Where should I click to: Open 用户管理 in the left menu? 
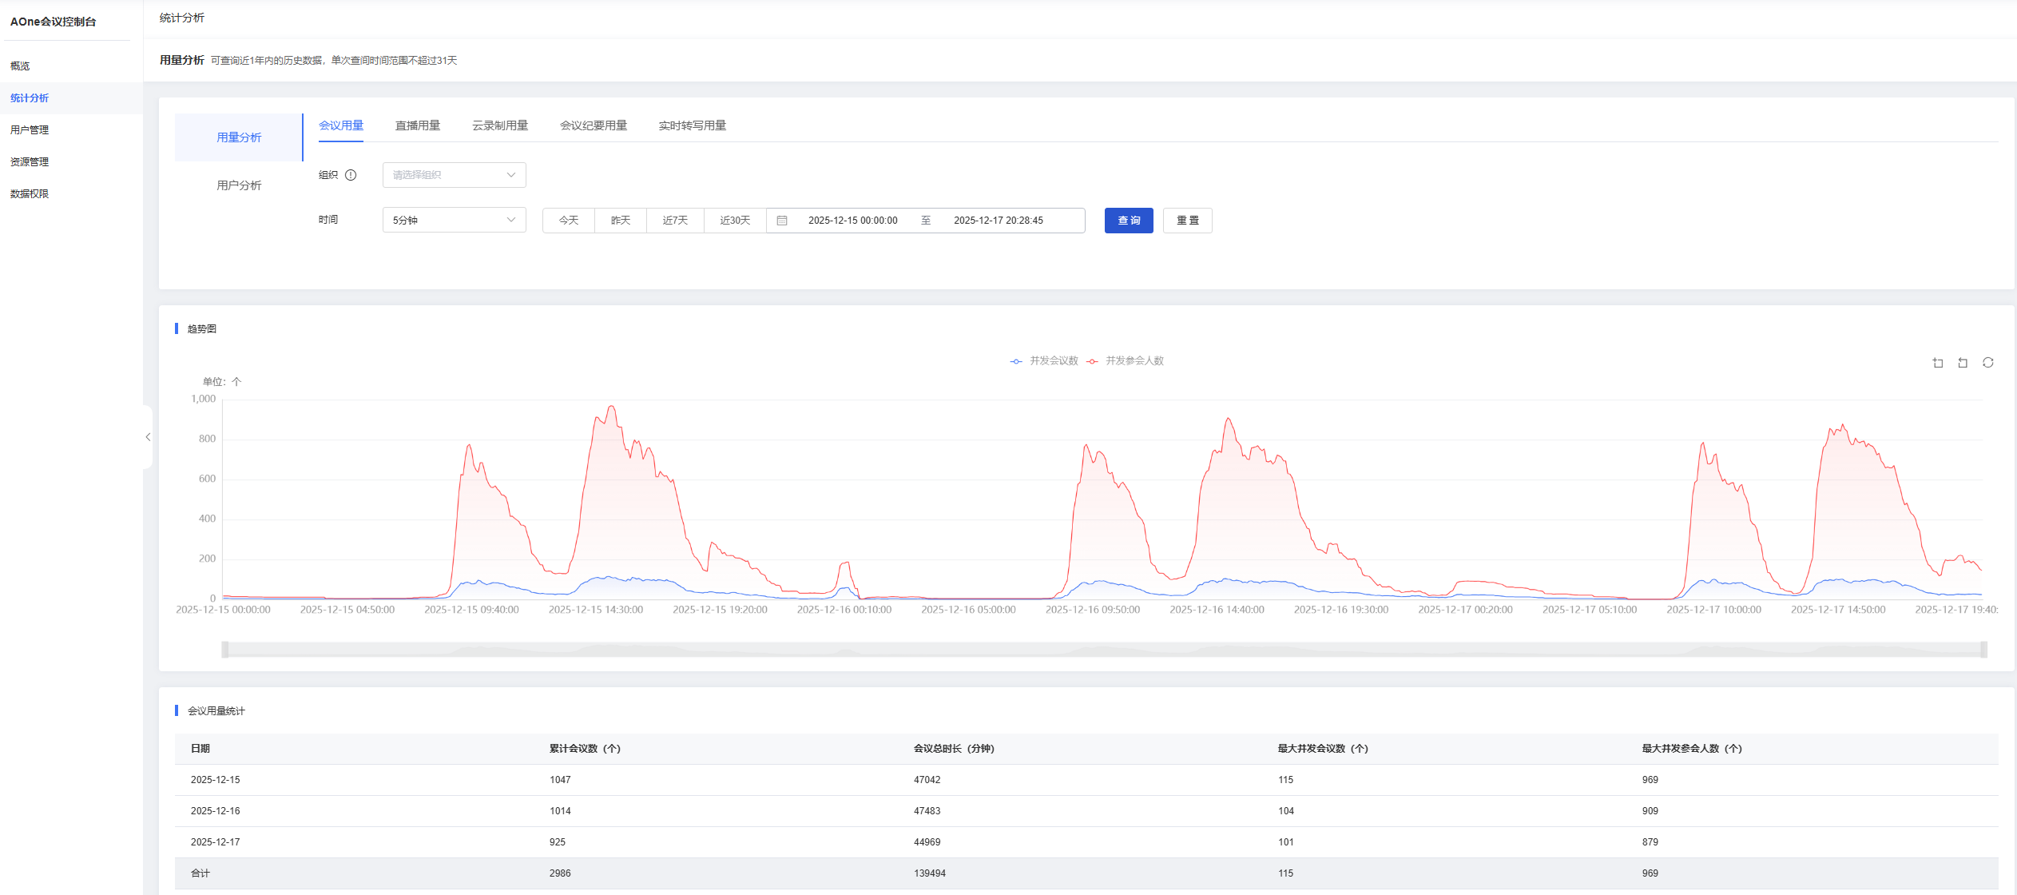click(30, 129)
